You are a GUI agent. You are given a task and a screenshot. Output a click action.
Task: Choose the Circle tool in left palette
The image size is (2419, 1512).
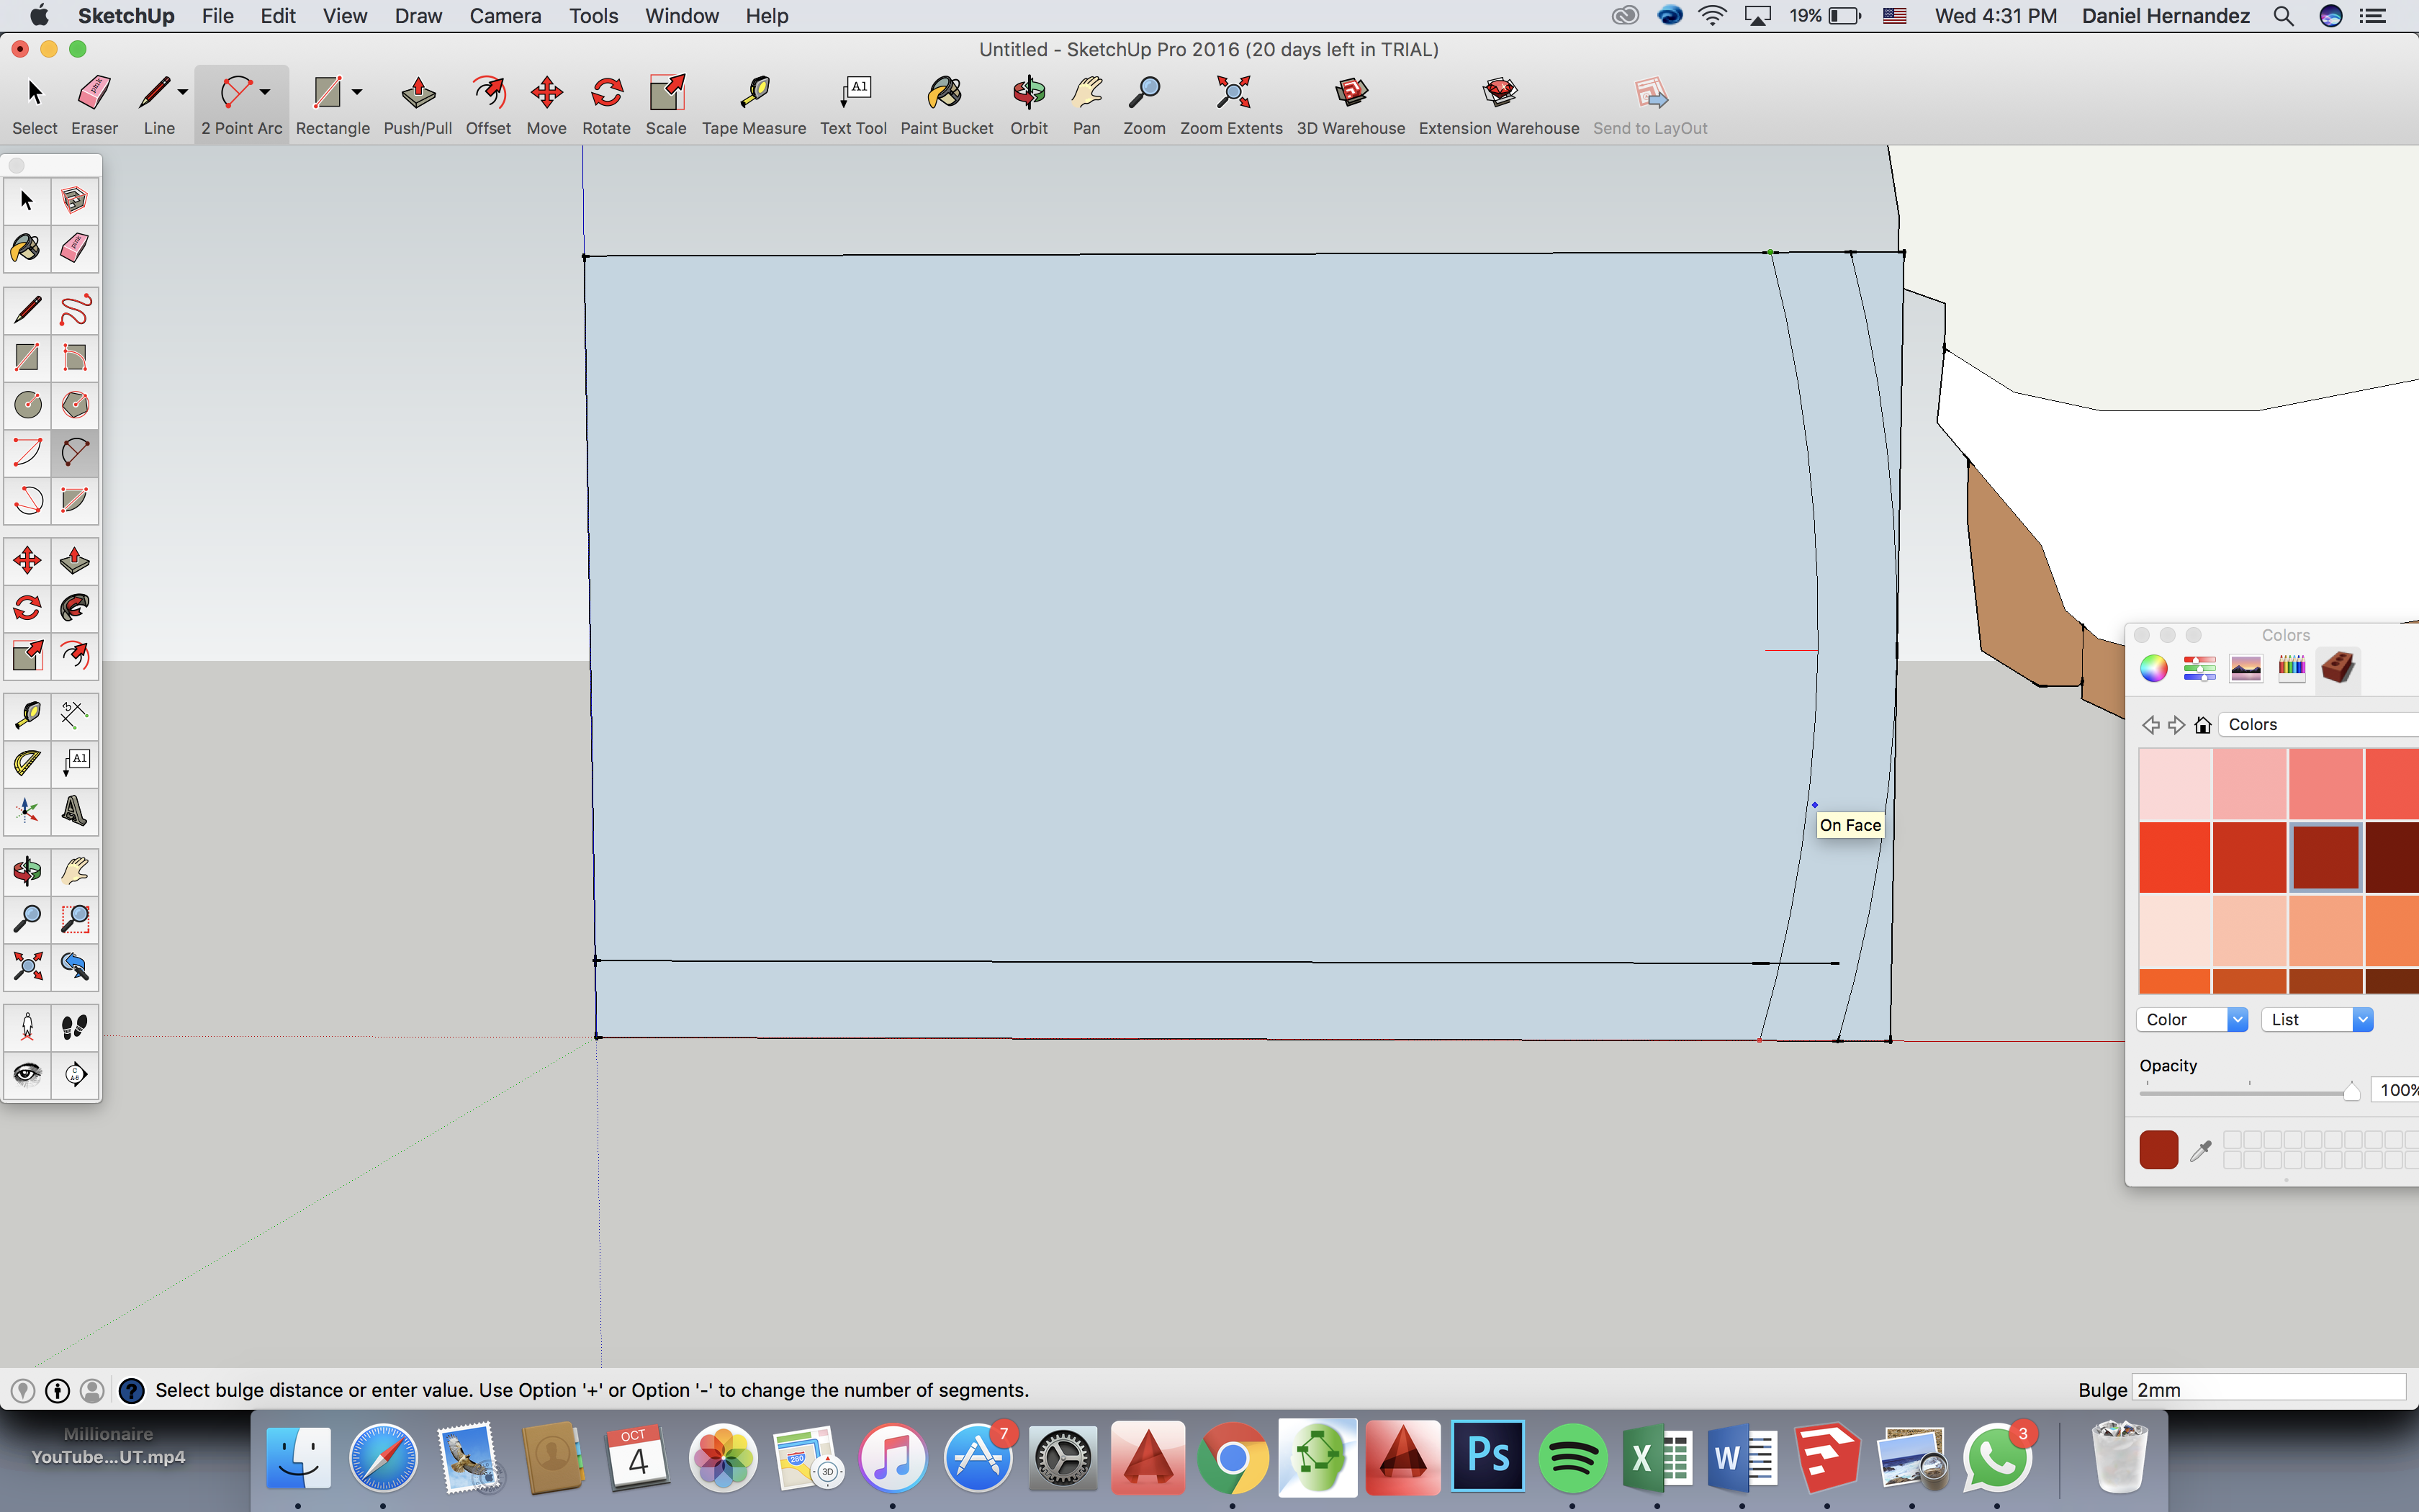point(27,404)
